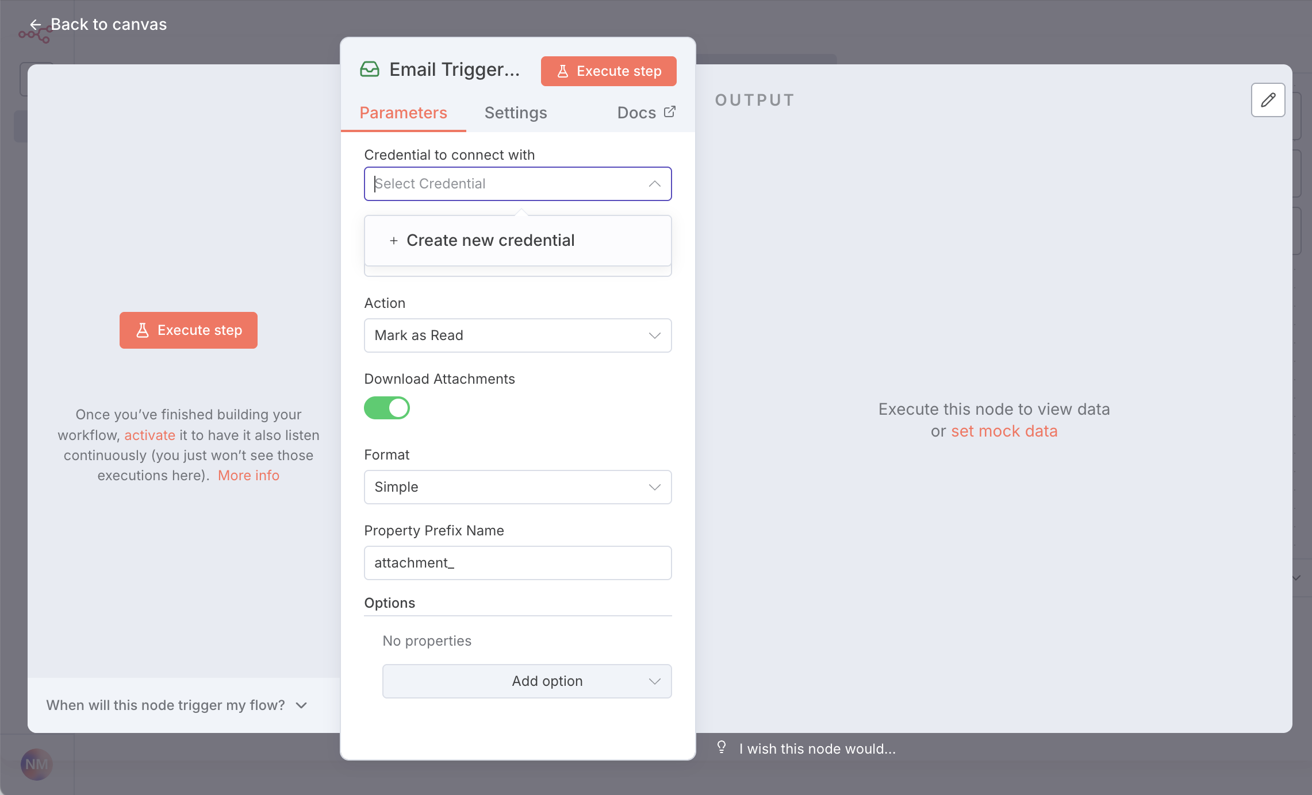Click the plus icon for new credential
This screenshot has height=795, width=1312.
coord(394,241)
